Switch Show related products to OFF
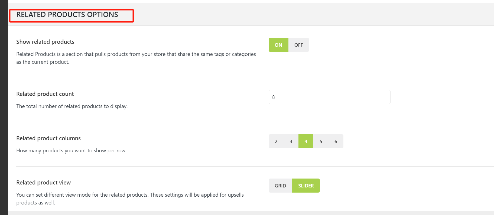The height and width of the screenshot is (215, 494). [x=298, y=45]
